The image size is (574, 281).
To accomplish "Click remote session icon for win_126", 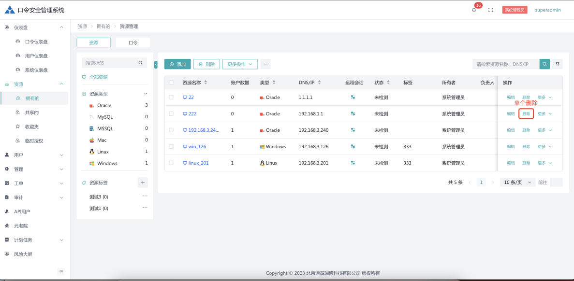I will pos(353,147).
